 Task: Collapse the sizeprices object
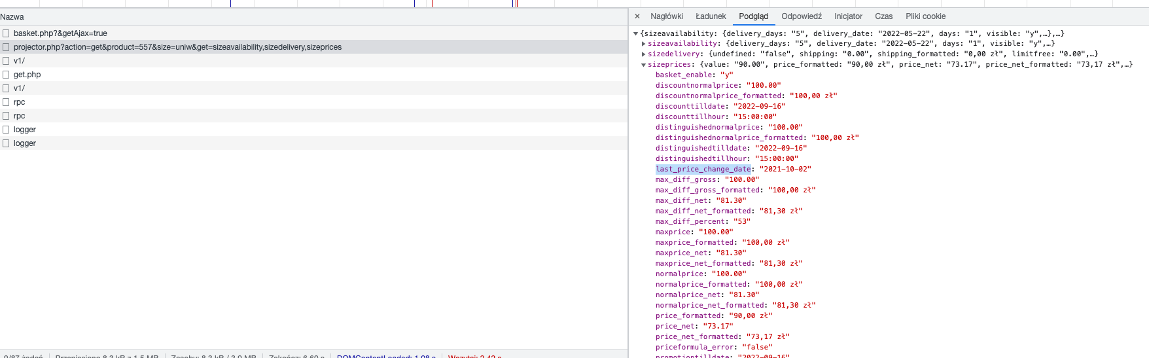(x=644, y=65)
